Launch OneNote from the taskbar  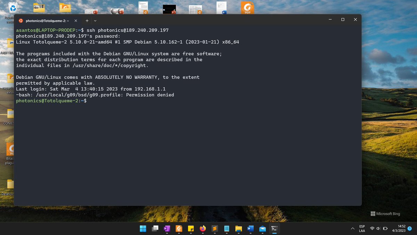pyautogui.click(x=167, y=229)
